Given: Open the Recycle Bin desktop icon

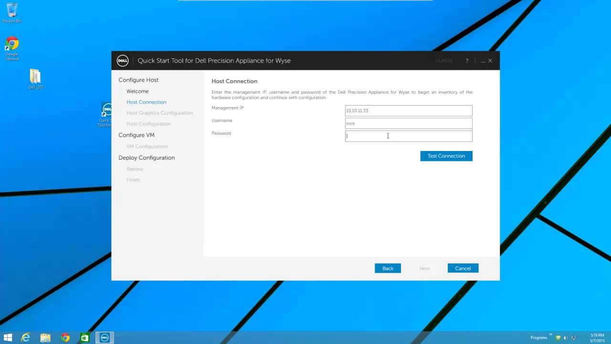Looking at the screenshot, I should coord(12,13).
